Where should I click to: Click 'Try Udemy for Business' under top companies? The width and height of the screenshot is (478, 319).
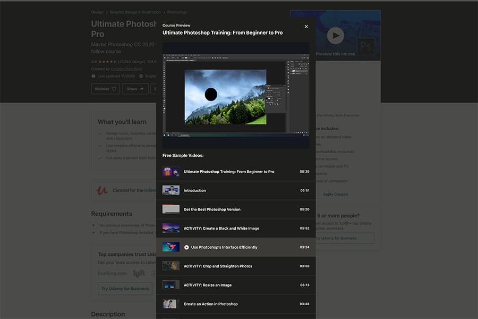tap(125, 289)
